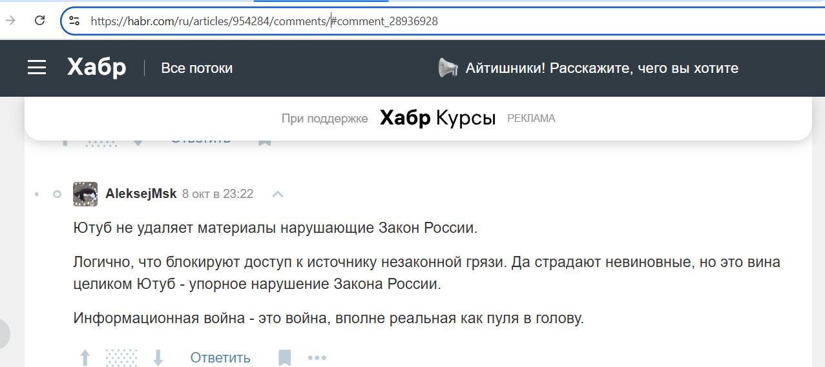Screen dimensions: 825x367
Task: Downvote AleksejMsk's comment
Action: coord(158,357)
